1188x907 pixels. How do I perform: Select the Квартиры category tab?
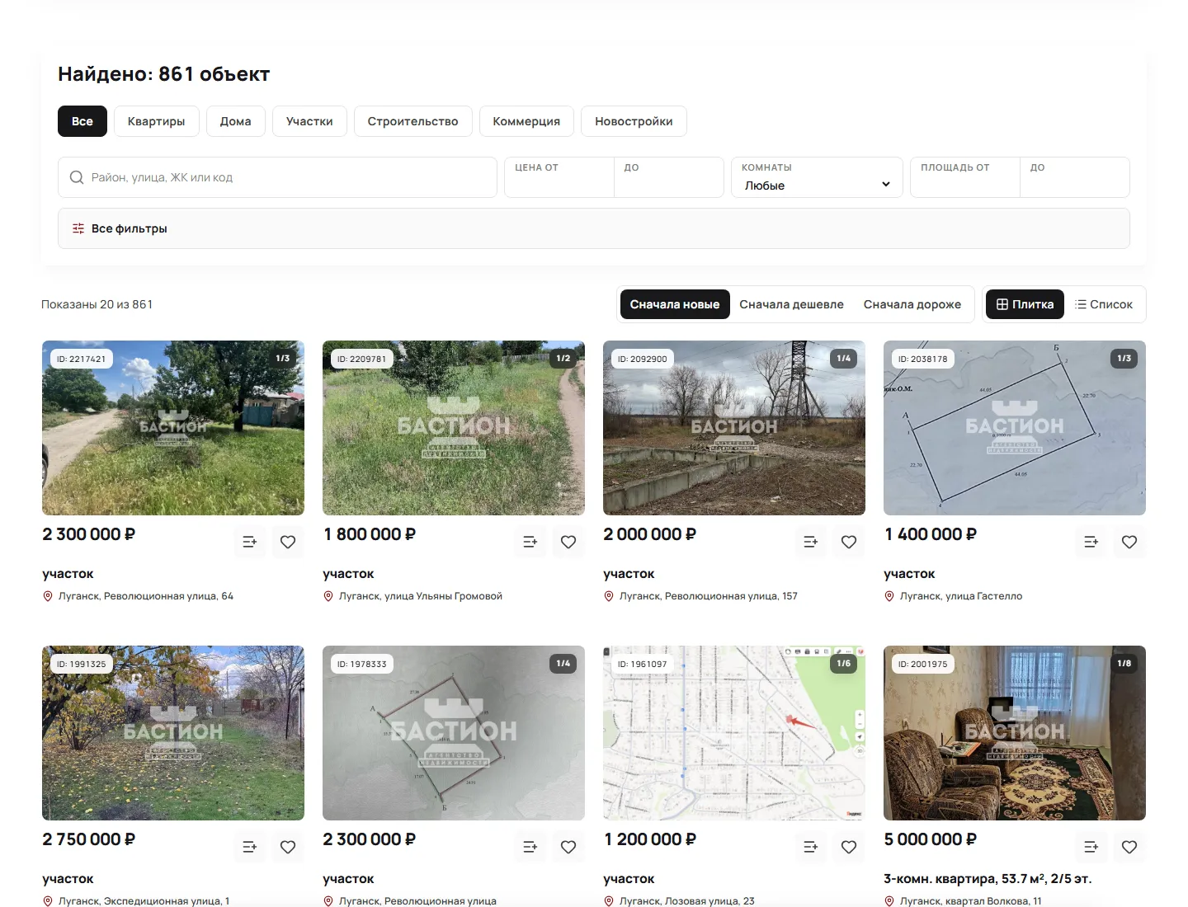[156, 121]
